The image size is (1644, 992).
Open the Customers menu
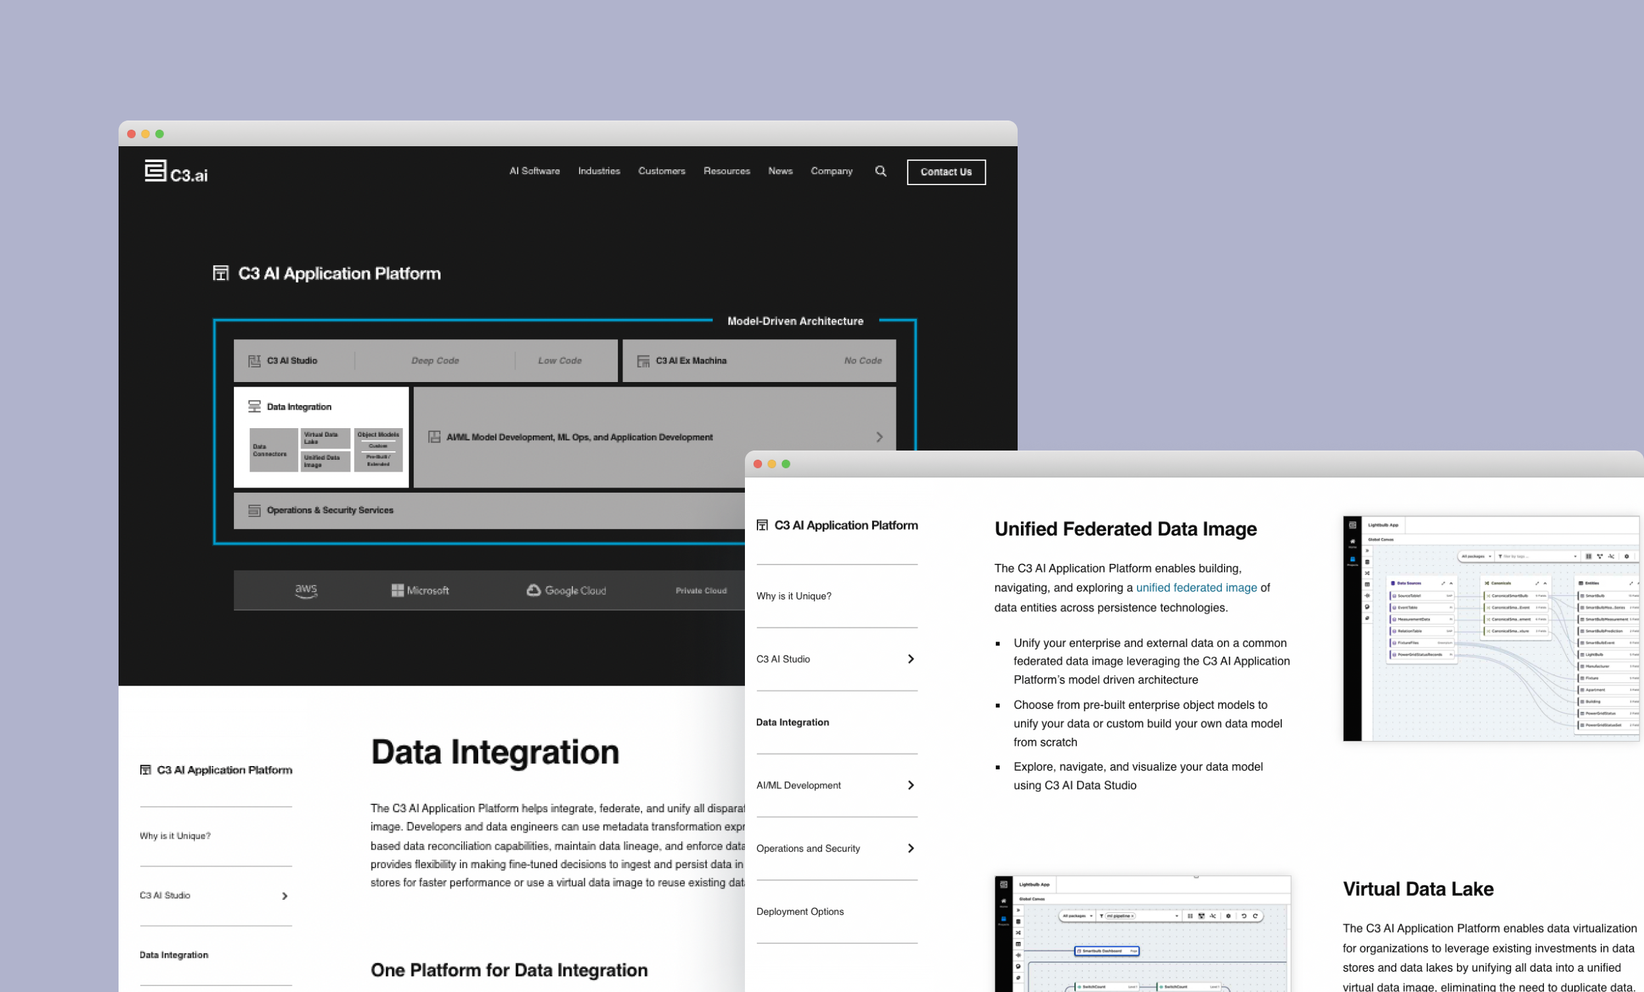[661, 171]
